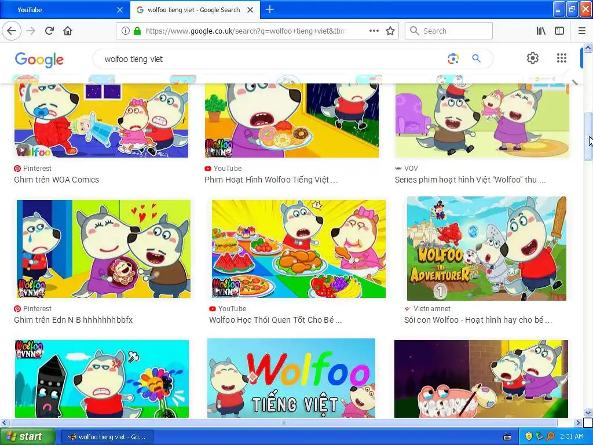Open the Windows Start menu
The image size is (593, 445).
27,436
